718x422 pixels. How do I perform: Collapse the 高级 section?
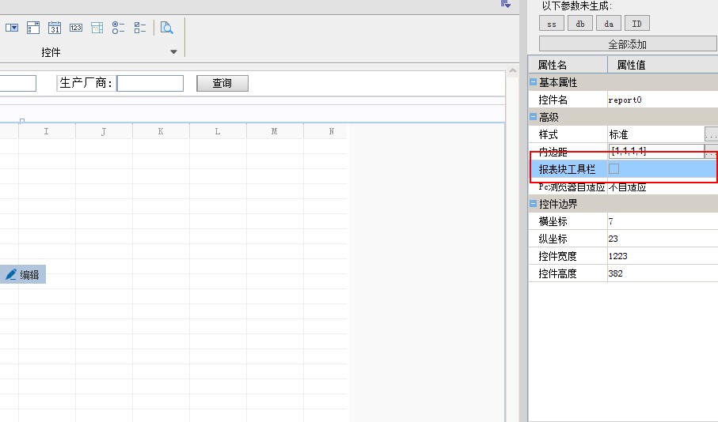533,117
